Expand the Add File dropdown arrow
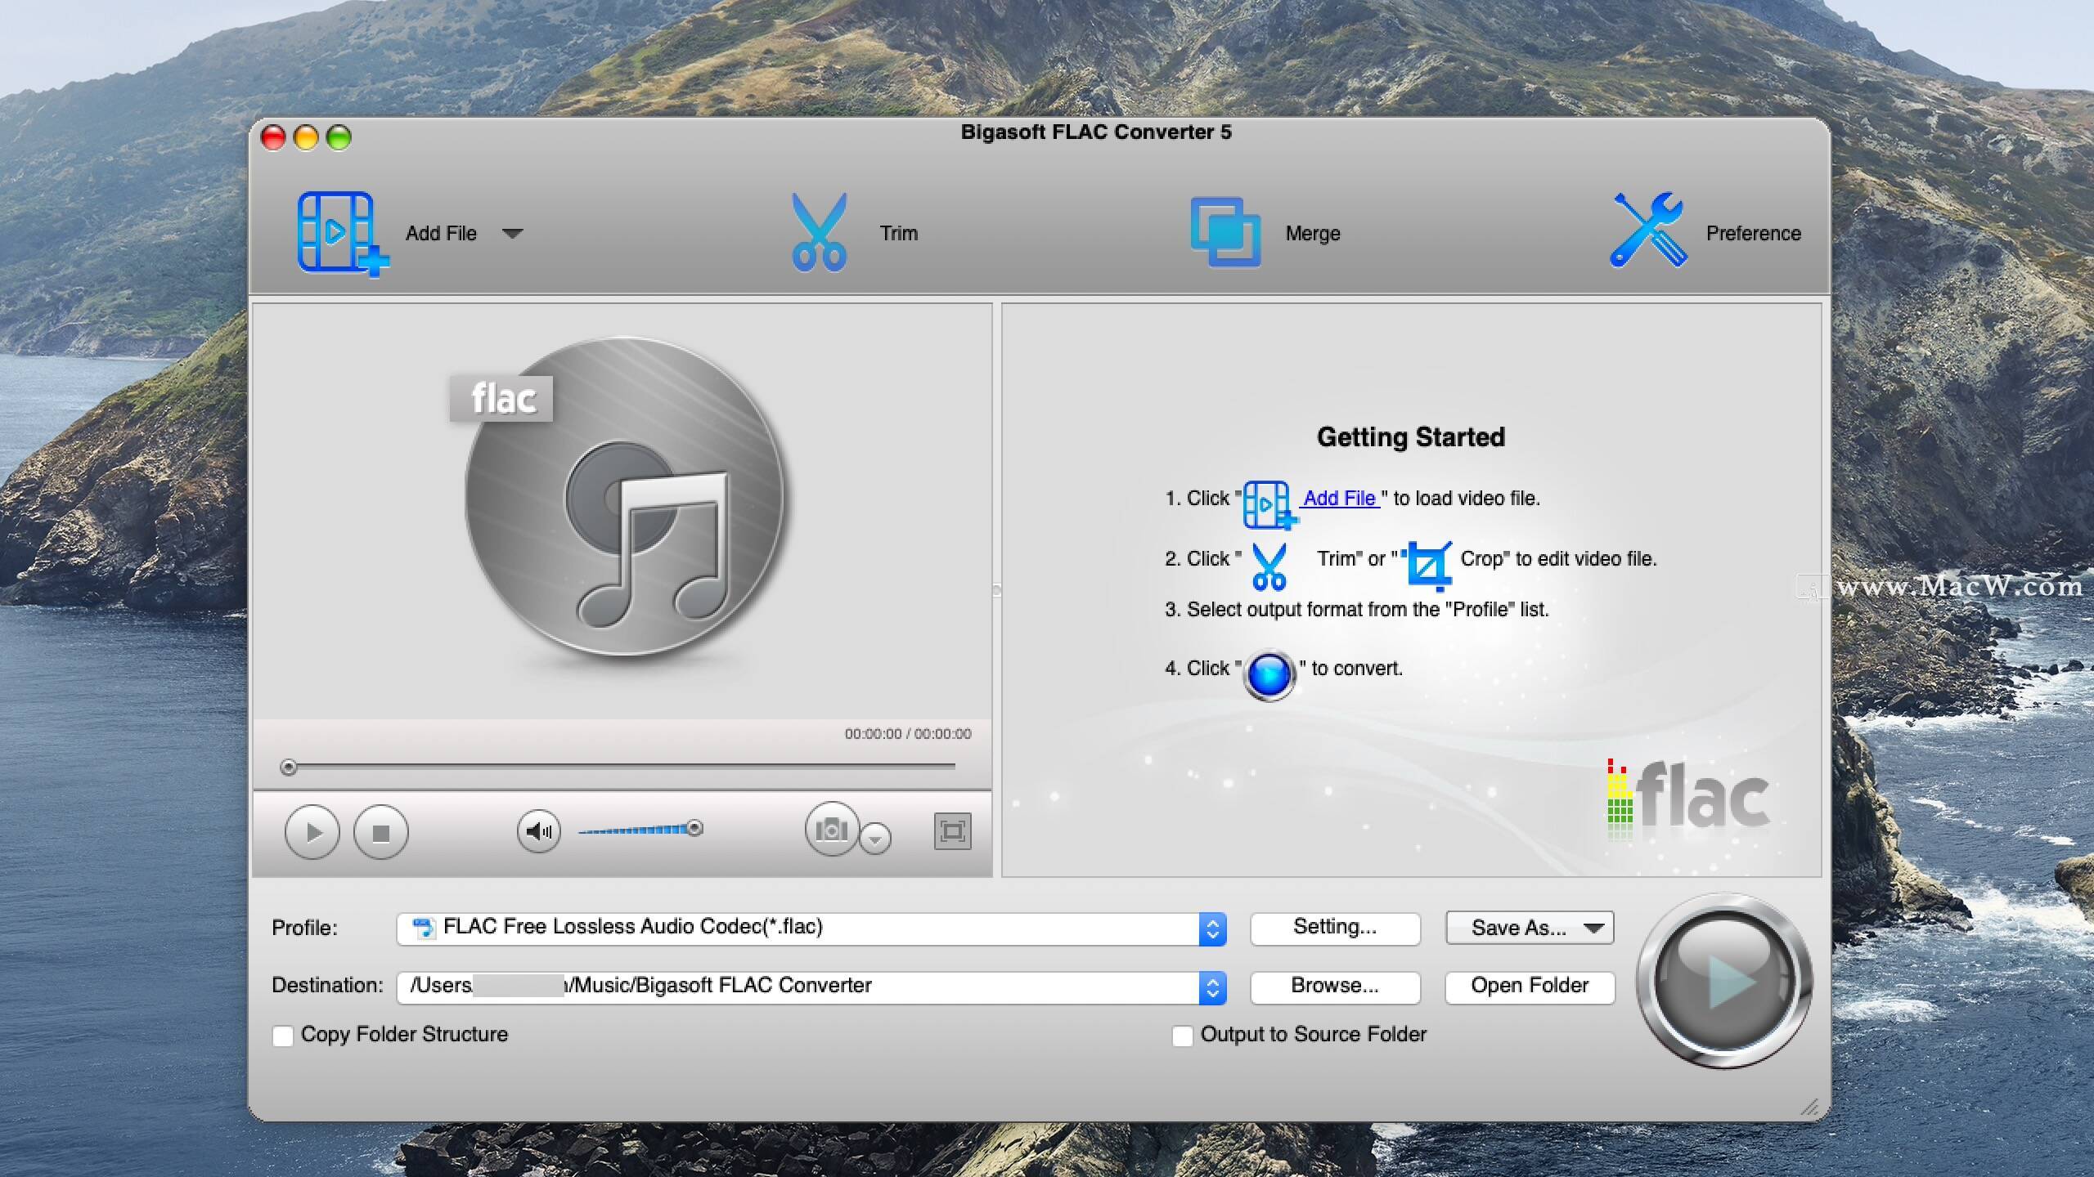This screenshot has height=1177, width=2094. (x=513, y=234)
